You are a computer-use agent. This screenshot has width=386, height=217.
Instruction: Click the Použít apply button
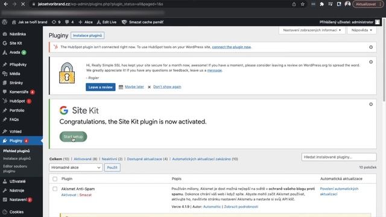click(x=112, y=168)
